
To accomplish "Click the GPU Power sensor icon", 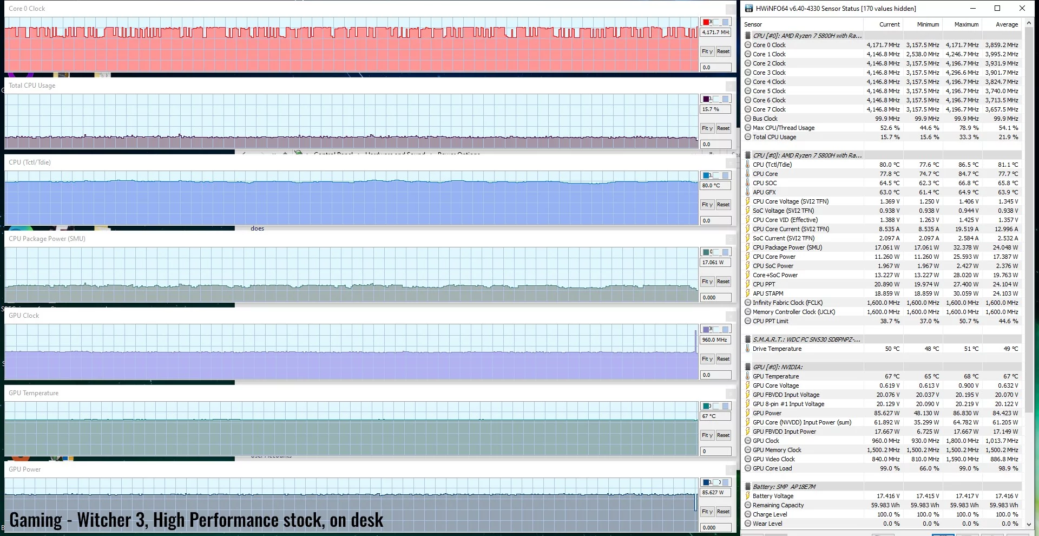I will (x=747, y=413).
